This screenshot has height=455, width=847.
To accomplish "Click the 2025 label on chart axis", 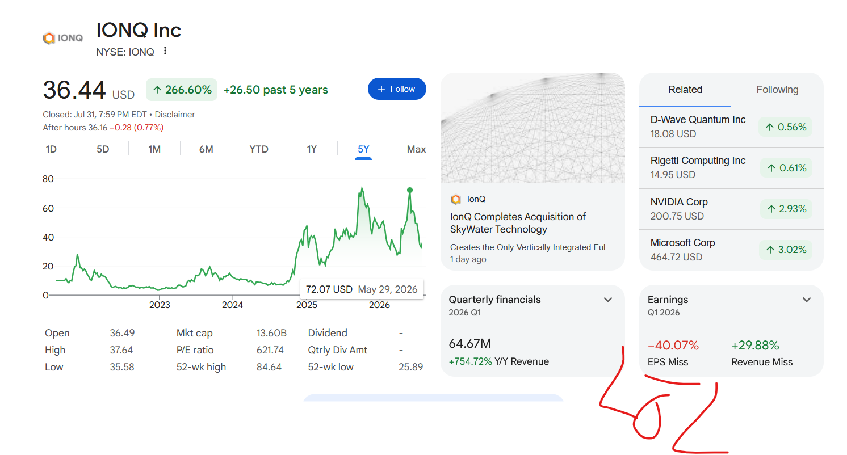I will [307, 305].
